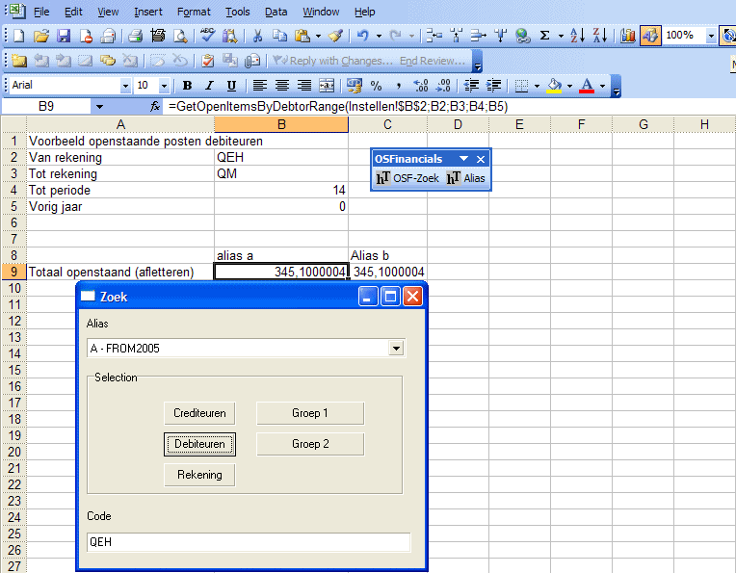This screenshot has height=573, width=736.
Task: Cut selection with the scissors icon
Action: click(x=257, y=36)
